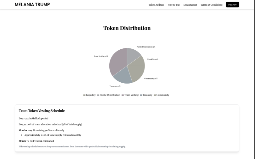The width and height of the screenshot is (255, 159).
Task: Toggle the Public Distribution legend swatch
Action: point(98,95)
